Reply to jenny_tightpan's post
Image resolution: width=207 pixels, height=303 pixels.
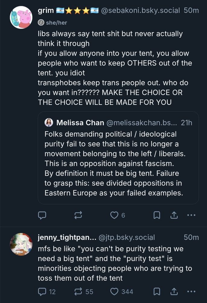pos(42,291)
